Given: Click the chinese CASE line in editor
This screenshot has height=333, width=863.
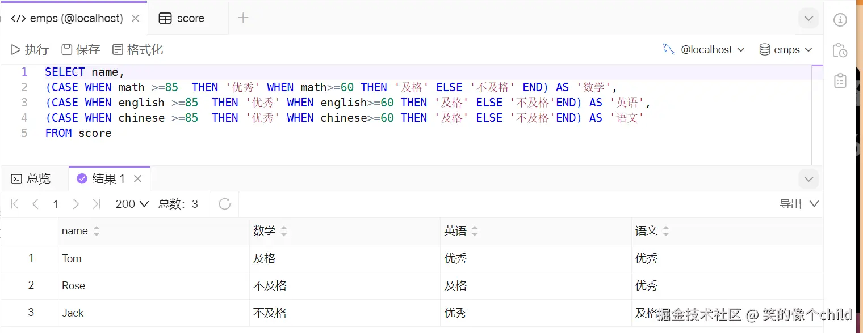Looking at the screenshot, I should coord(344,118).
